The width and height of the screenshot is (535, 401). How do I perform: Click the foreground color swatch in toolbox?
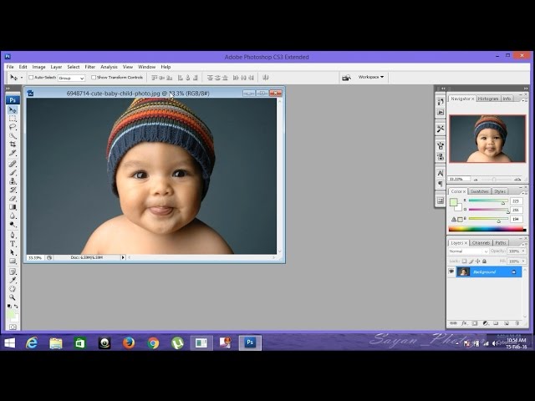click(x=11, y=315)
